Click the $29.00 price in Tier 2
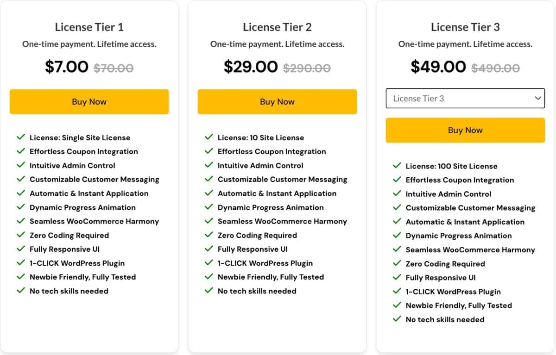This screenshot has width=556, height=355. coord(251,67)
